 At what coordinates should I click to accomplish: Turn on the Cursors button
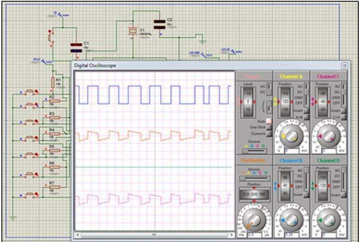[x=269, y=133]
